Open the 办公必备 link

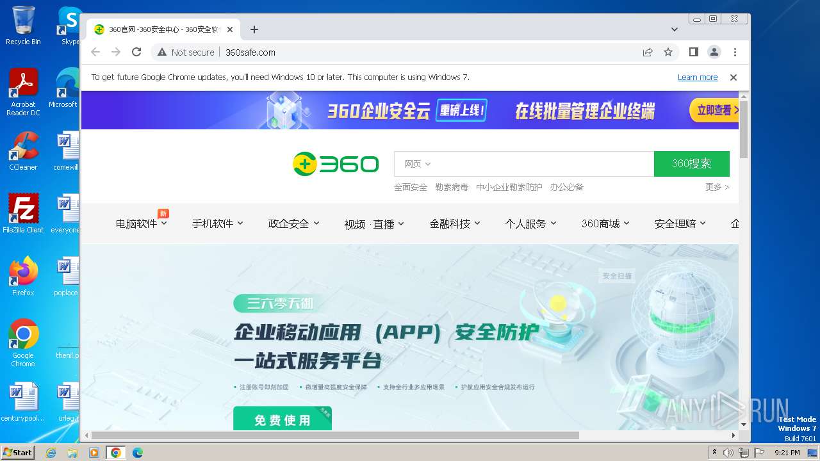pos(567,187)
